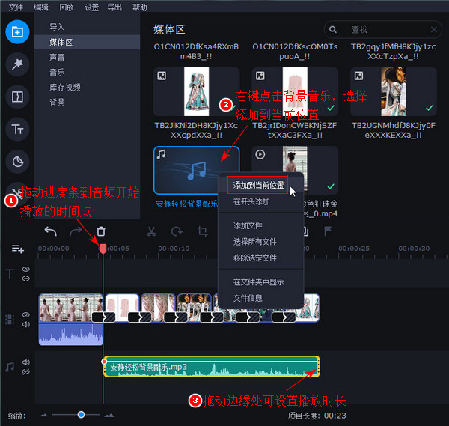Click the zoom slider handle
The height and width of the screenshot is (426, 449).
tap(81, 415)
